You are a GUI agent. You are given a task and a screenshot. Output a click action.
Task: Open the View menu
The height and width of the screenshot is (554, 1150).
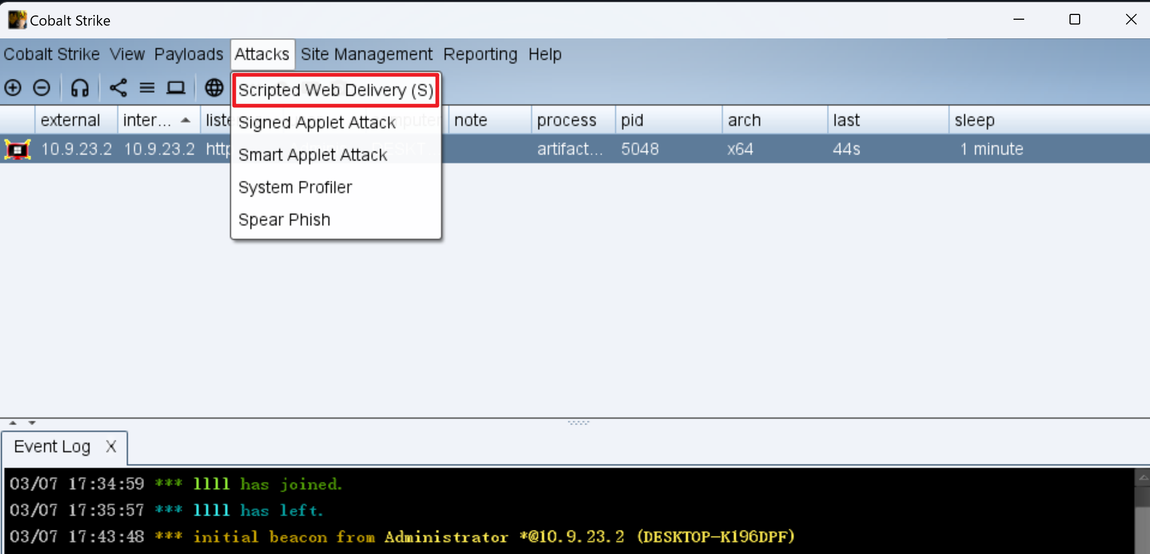[x=127, y=54]
